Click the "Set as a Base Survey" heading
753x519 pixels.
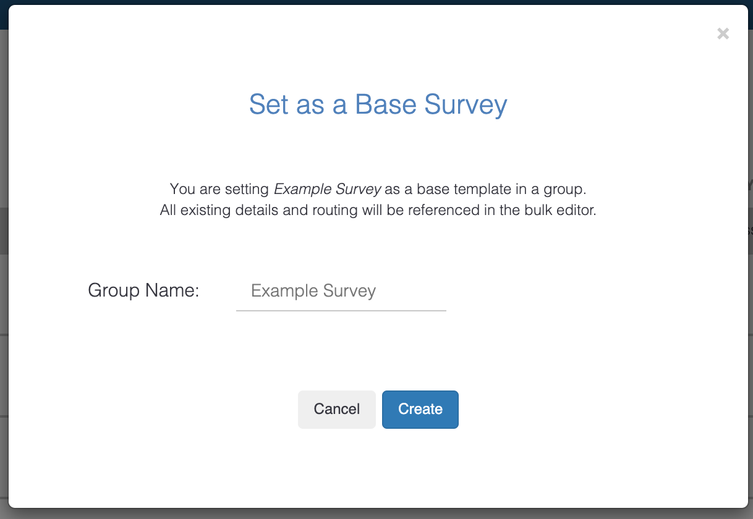pos(378,104)
